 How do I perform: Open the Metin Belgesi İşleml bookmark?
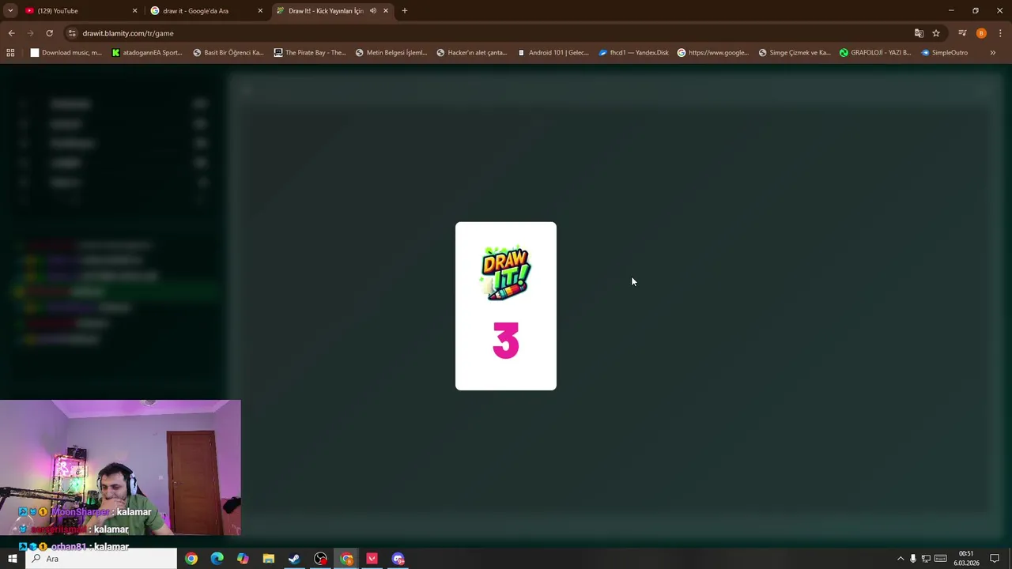pyautogui.click(x=391, y=53)
